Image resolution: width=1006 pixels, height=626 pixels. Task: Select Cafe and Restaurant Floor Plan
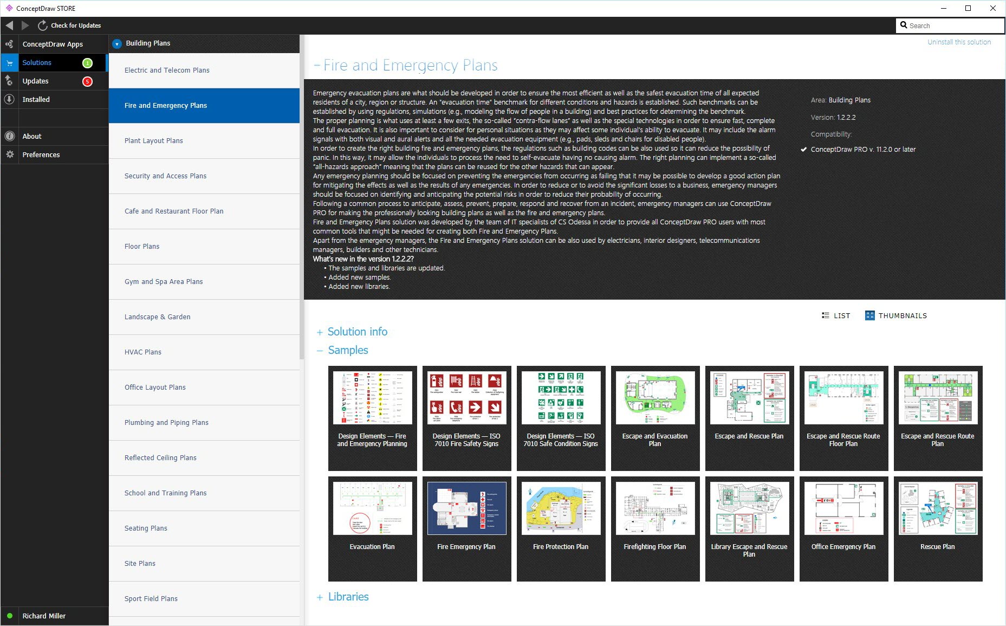204,211
